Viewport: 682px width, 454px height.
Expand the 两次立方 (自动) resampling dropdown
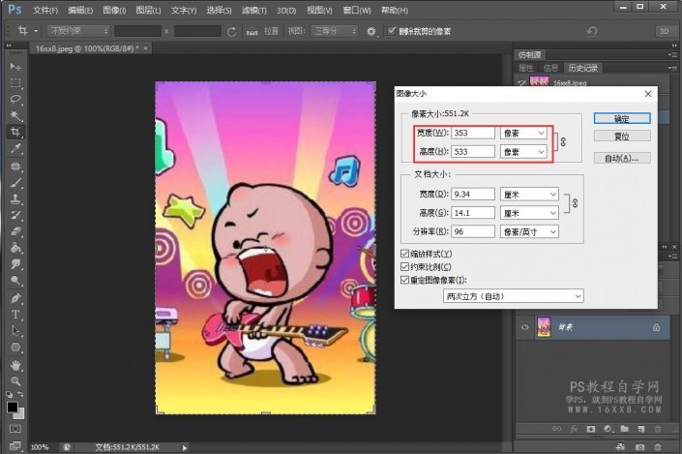[x=513, y=295]
